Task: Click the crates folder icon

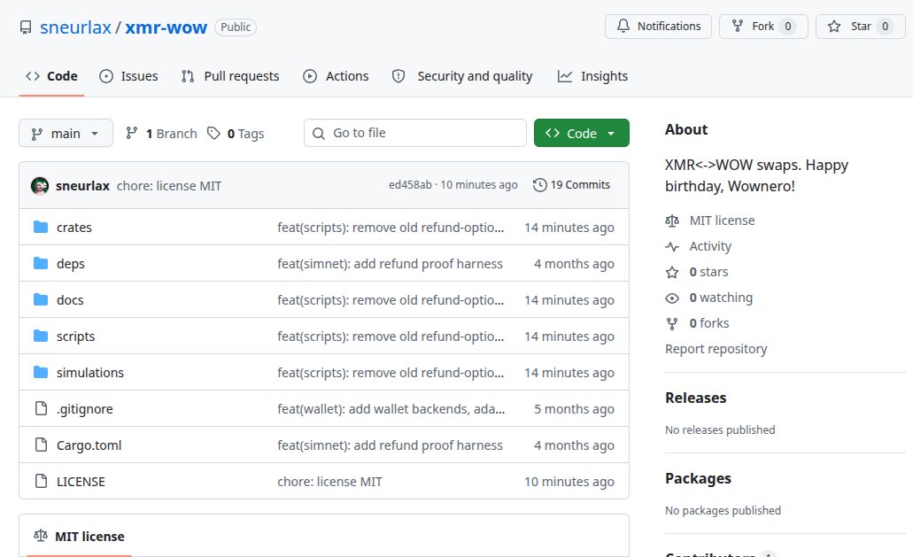Action: [41, 227]
